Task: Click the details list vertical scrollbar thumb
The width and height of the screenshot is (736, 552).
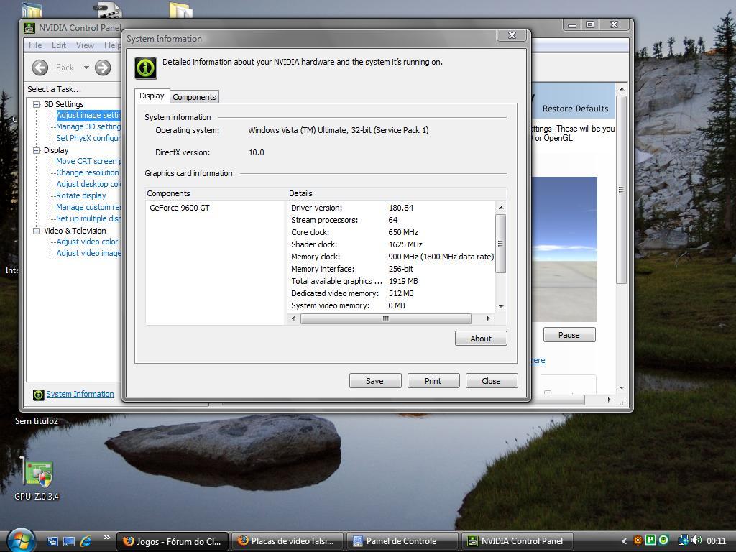Action: click(x=500, y=244)
